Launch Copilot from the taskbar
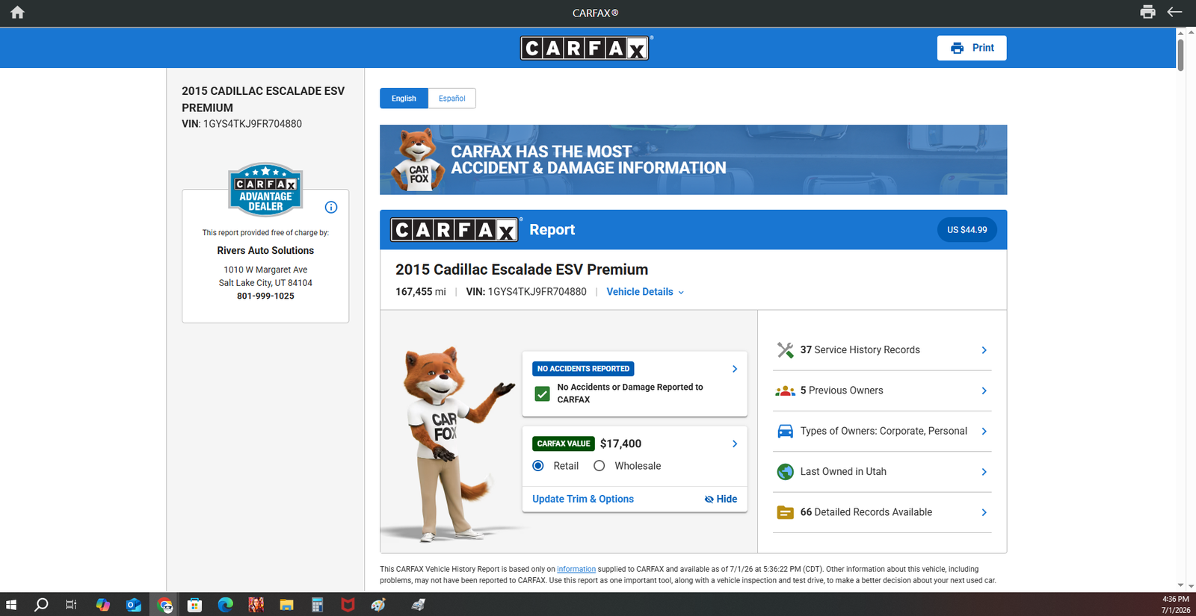Screen dimensions: 1196x616 [102, 605]
